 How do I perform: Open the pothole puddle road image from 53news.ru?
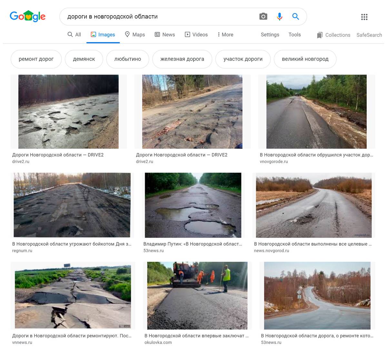tap(193, 205)
